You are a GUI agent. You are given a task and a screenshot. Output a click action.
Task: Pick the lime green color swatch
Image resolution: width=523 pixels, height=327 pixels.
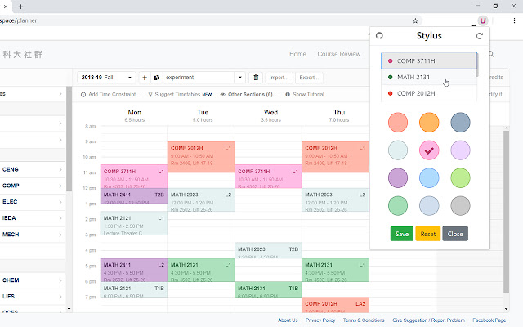(x=460, y=178)
